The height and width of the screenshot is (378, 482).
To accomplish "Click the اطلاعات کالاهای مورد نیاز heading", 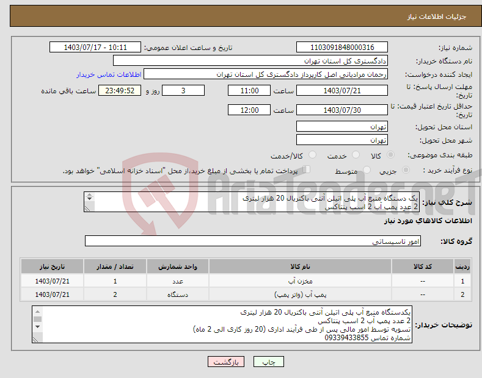I will [x=428, y=221].
